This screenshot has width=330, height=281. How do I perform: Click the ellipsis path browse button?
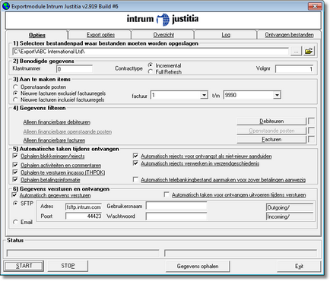(x=296, y=52)
